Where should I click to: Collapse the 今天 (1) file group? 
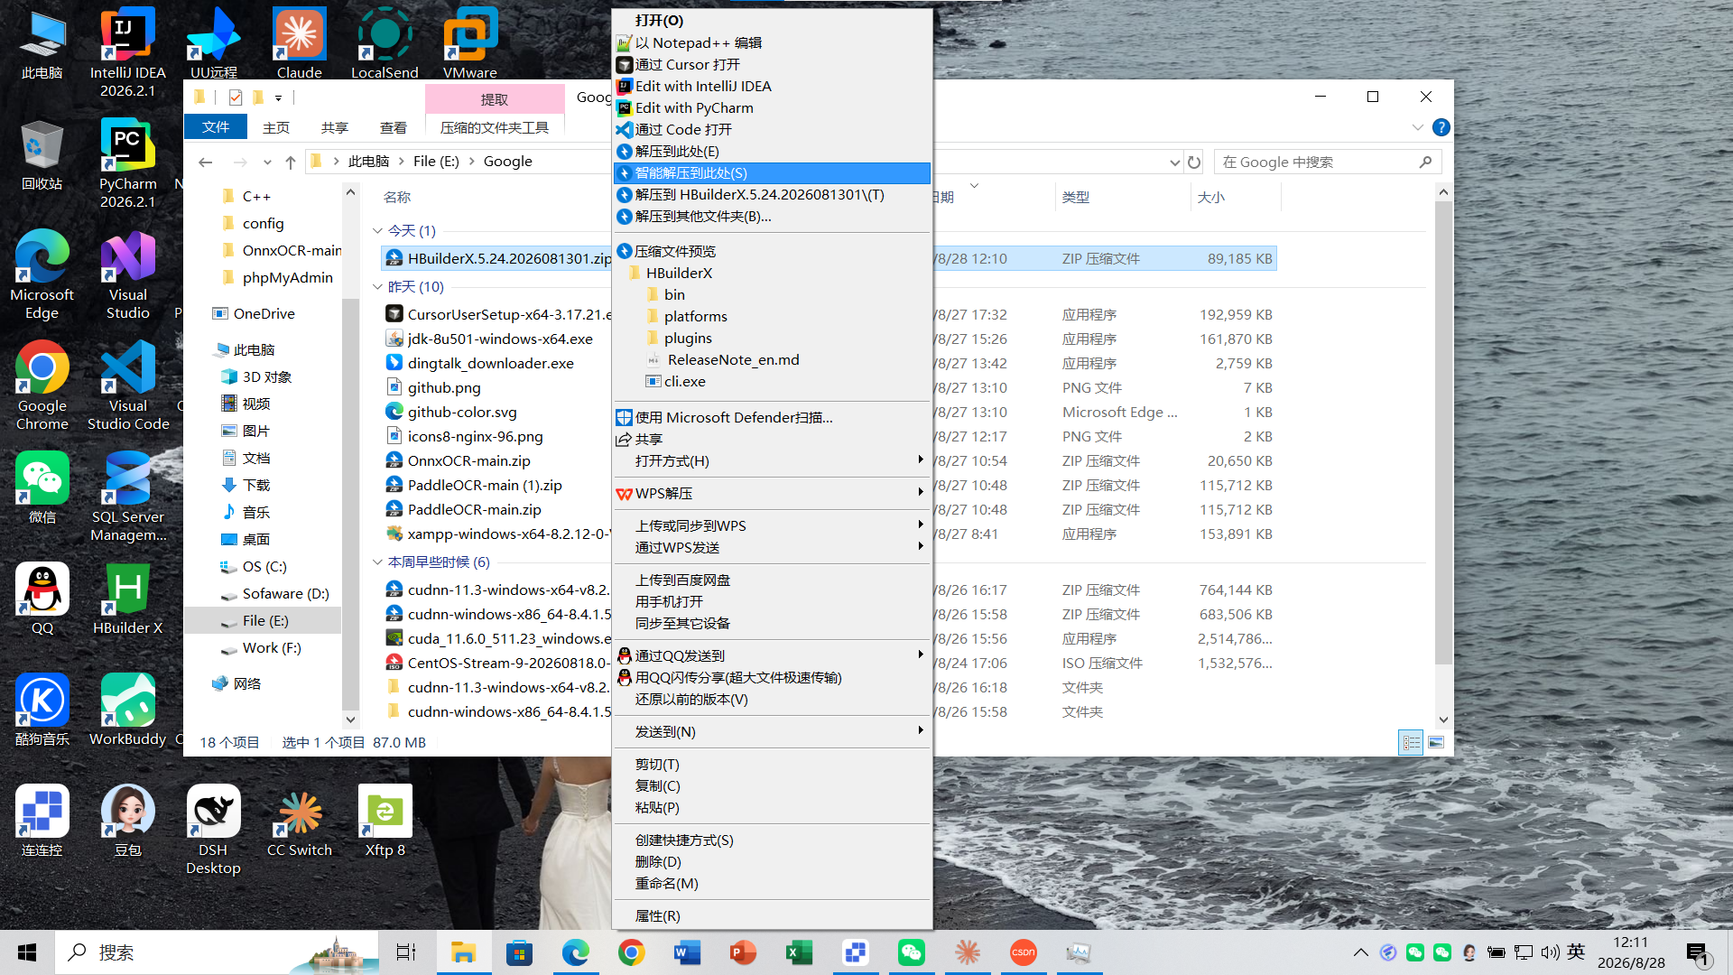377,231
